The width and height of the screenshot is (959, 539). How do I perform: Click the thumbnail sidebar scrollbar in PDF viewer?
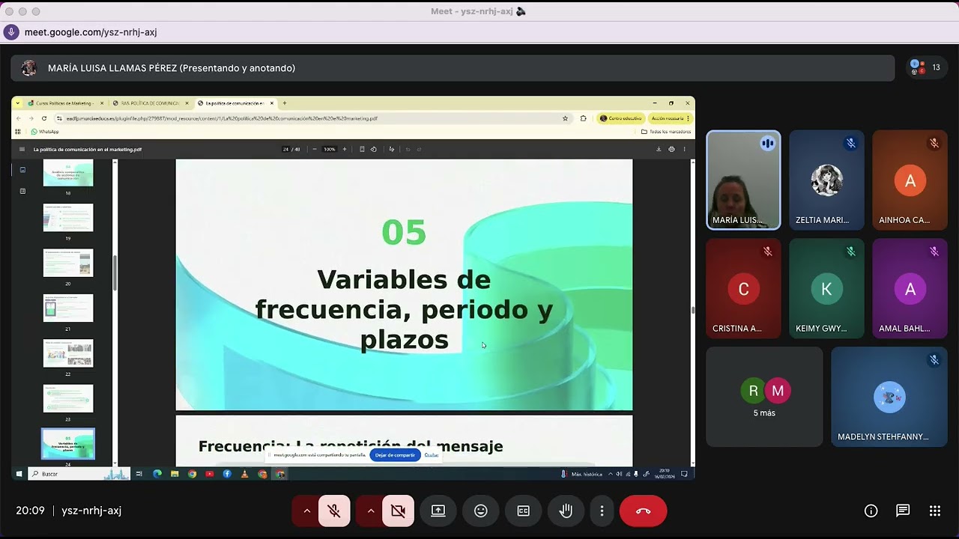point(115,273)
